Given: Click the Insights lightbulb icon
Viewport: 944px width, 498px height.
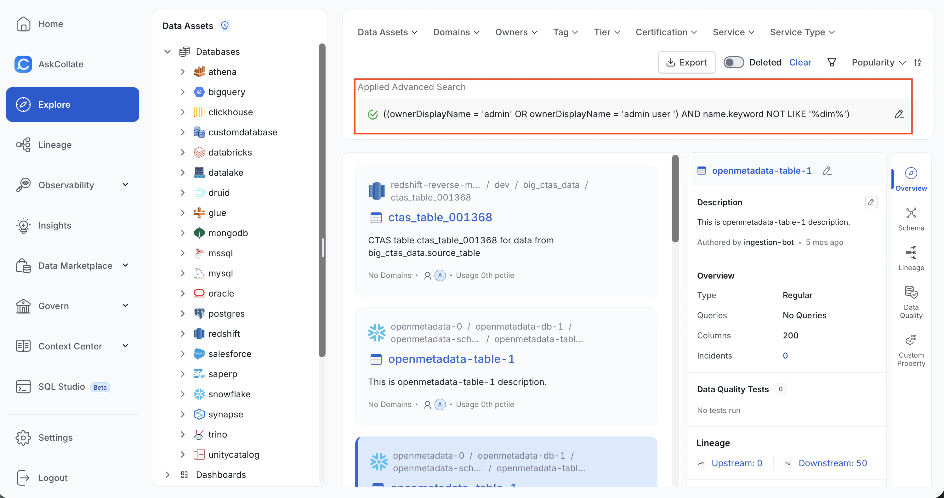Looking at the screenshot, I should tap(23, 225).
